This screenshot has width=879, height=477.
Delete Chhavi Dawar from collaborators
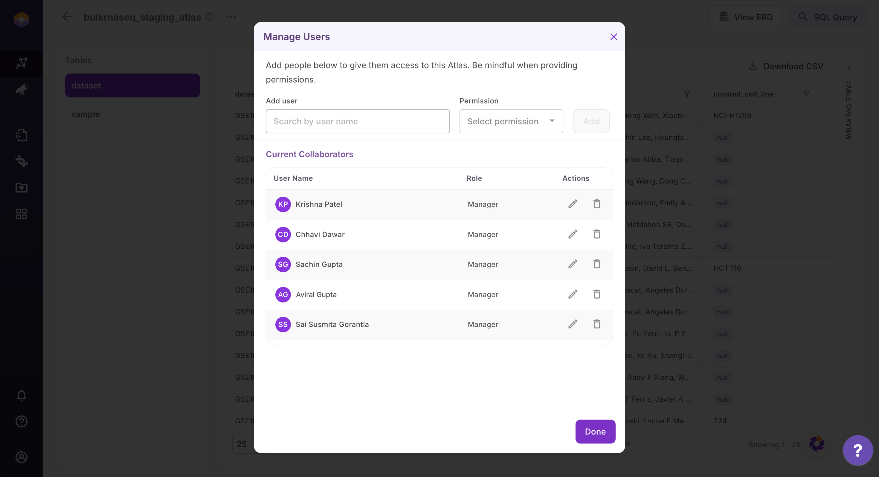click(596, 234)
